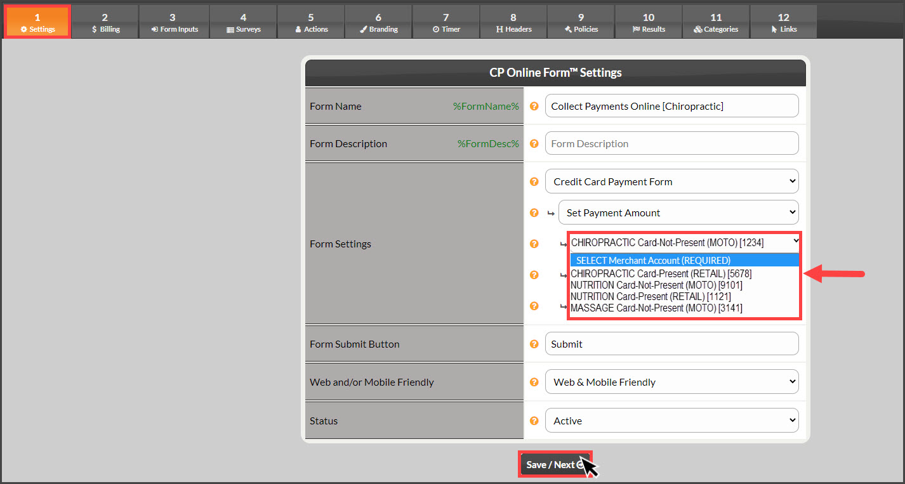Click help icon next to Set Payment Amount

pos(534,213)
